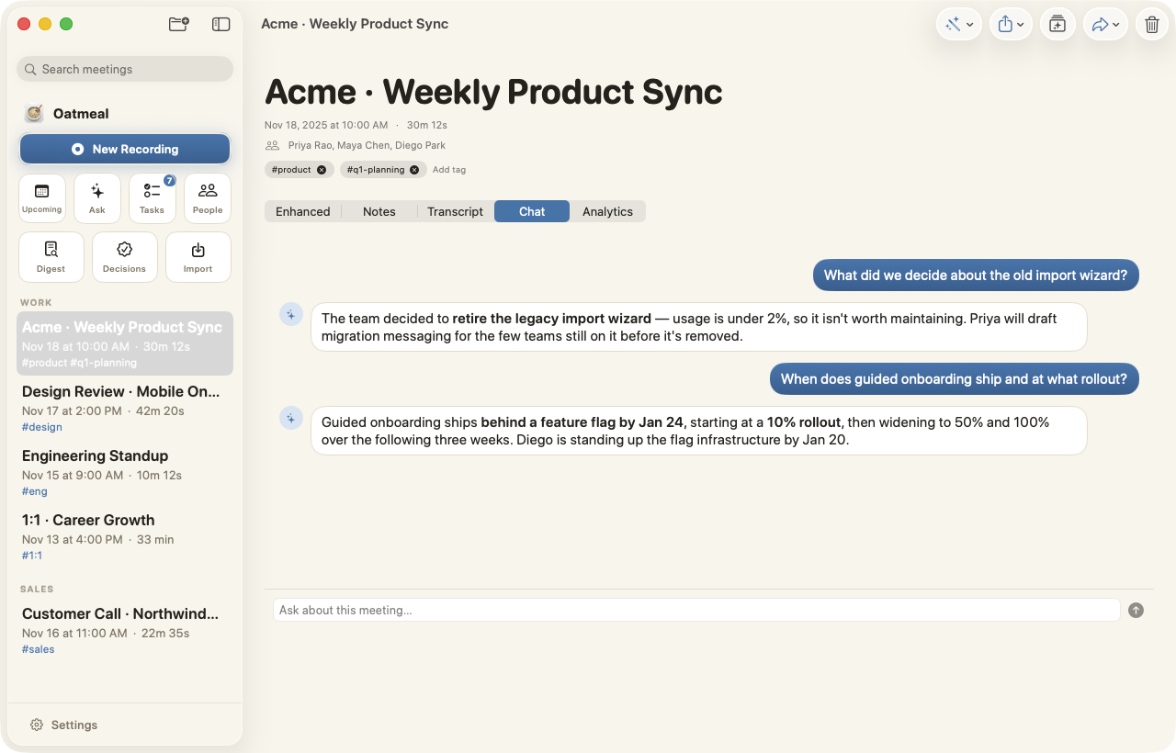The height and width of the screenshot is (753, 1176).
Task: Click the #1:1 tag under Career Growth
Action: (32, 556)
